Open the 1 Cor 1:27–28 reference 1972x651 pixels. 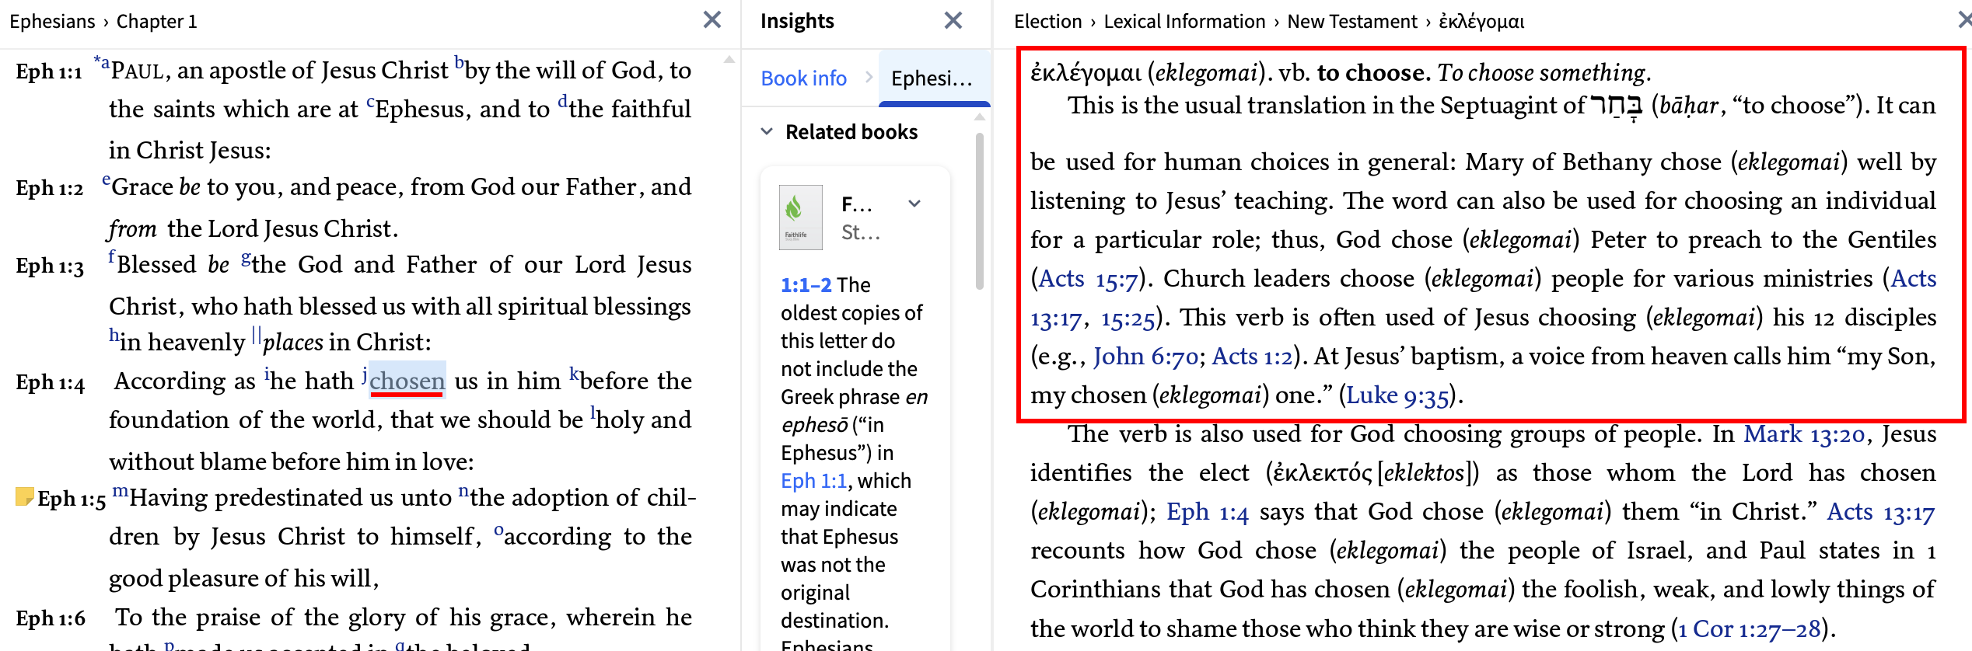[x=1749, y=628]
